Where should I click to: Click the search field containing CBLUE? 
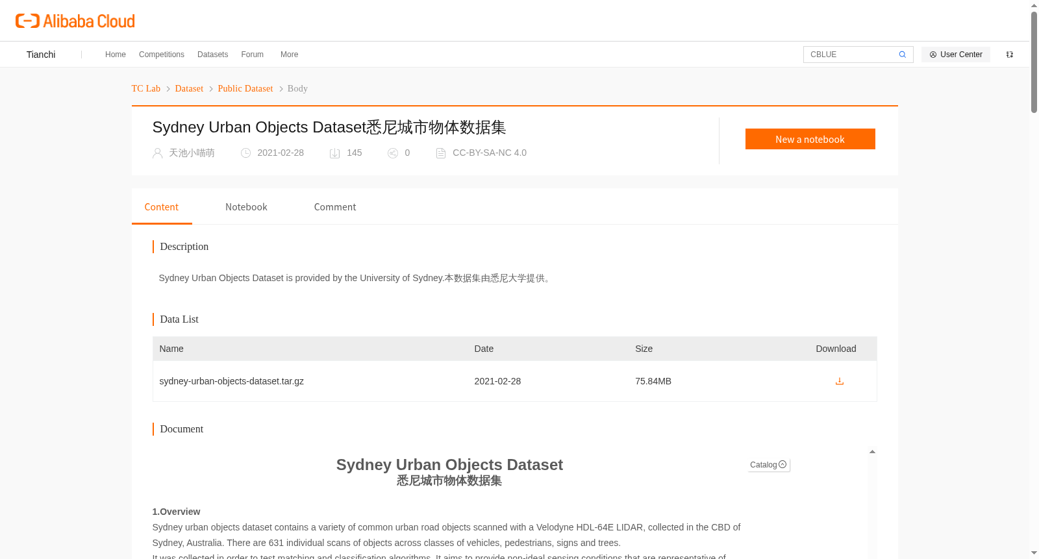click(851, 55)
